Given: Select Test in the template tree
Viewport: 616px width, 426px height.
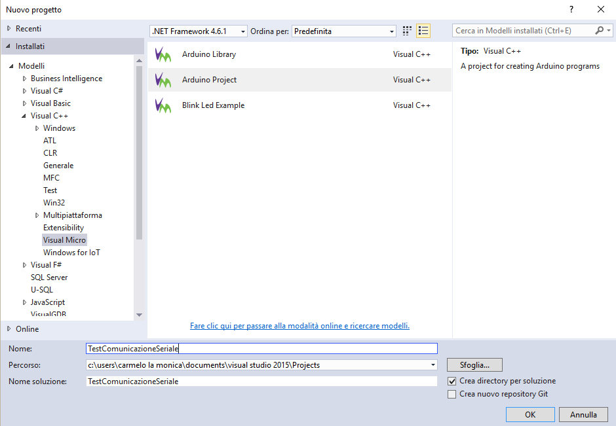Looking at the screenshot, I should click(50, 190).
